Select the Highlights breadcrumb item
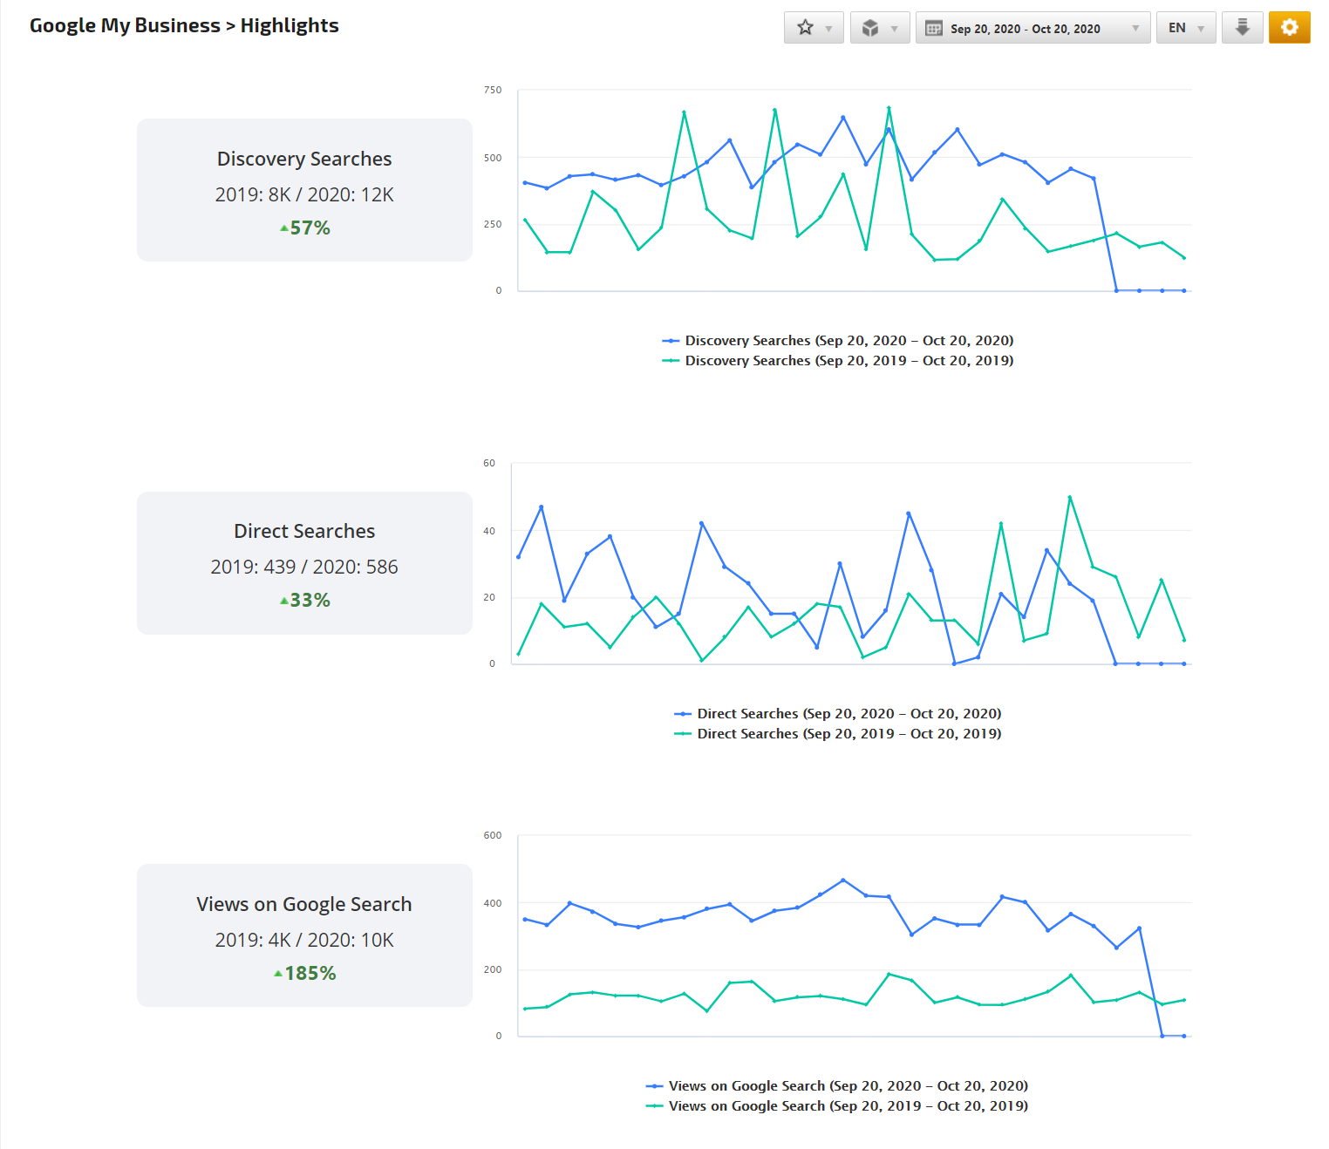The width and height of the screenshot is (1329, 1149). 290,25
